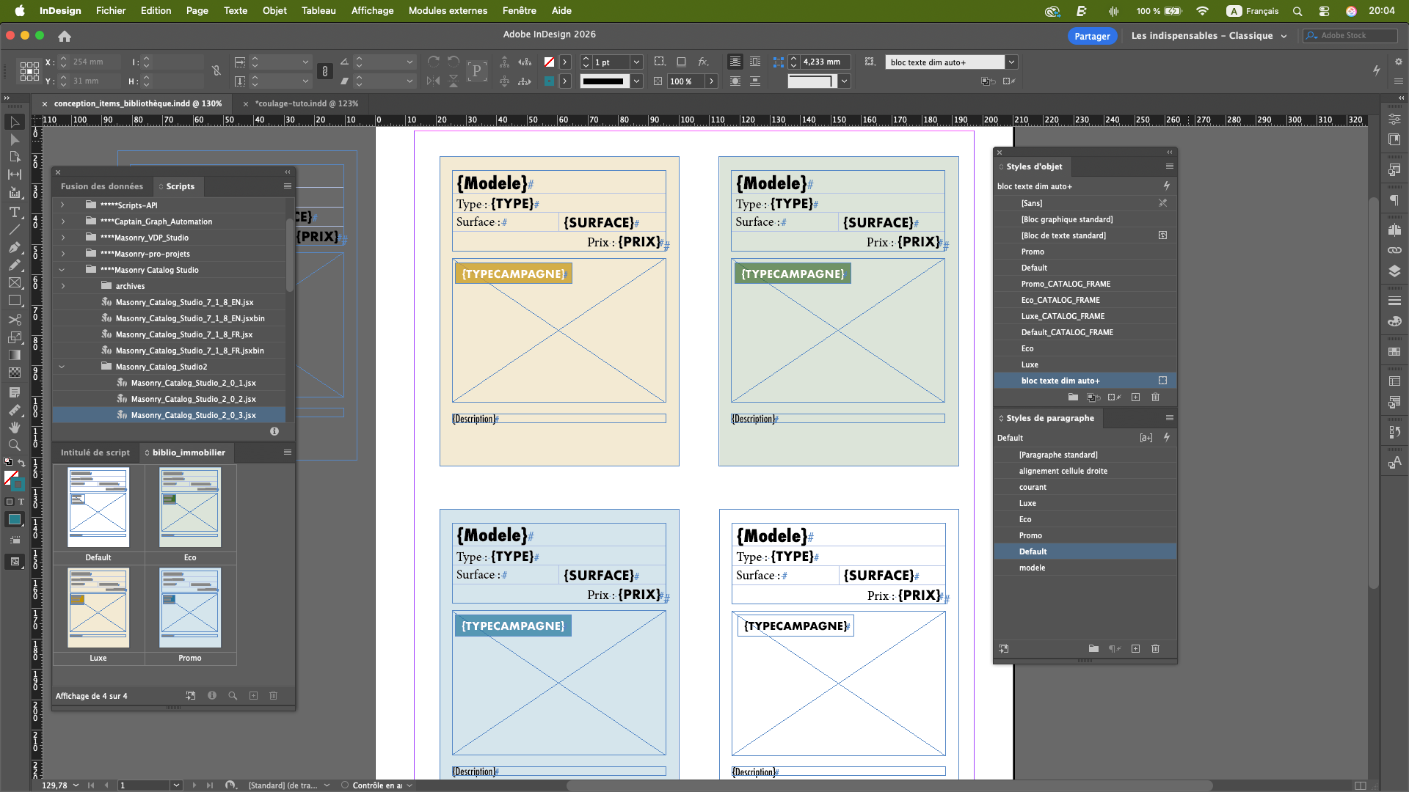Swap fill and stroke colors
Viewport: 1409px width, 792px height.
21,463
